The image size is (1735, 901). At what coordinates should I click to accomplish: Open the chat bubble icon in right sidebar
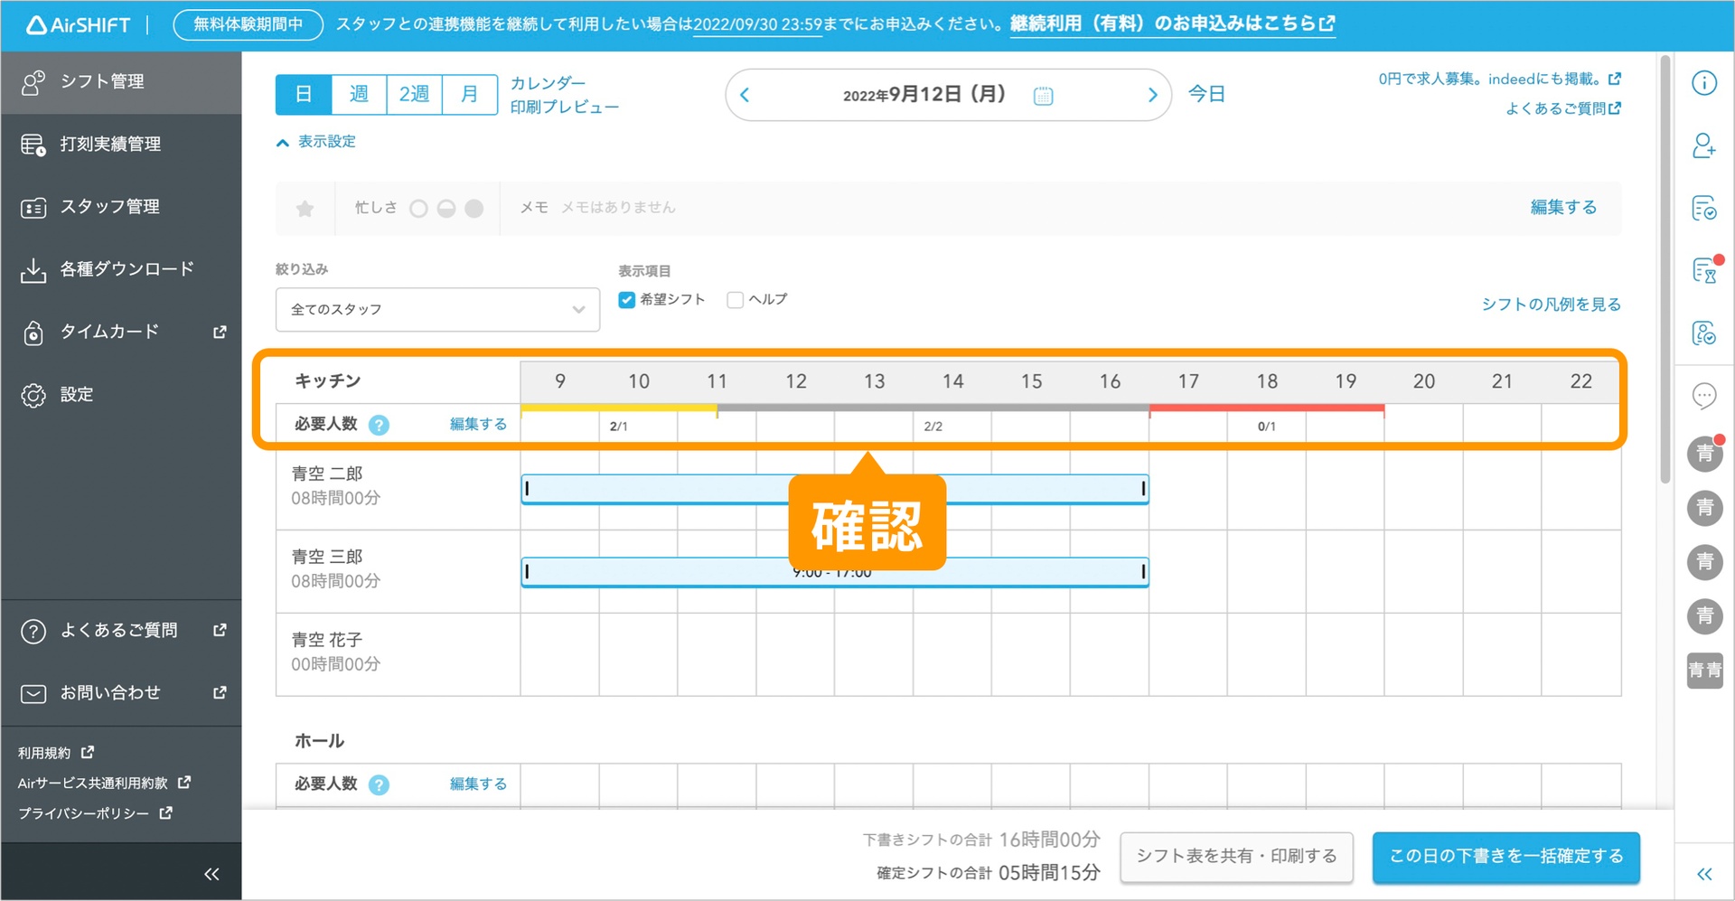coord(1703,396)
